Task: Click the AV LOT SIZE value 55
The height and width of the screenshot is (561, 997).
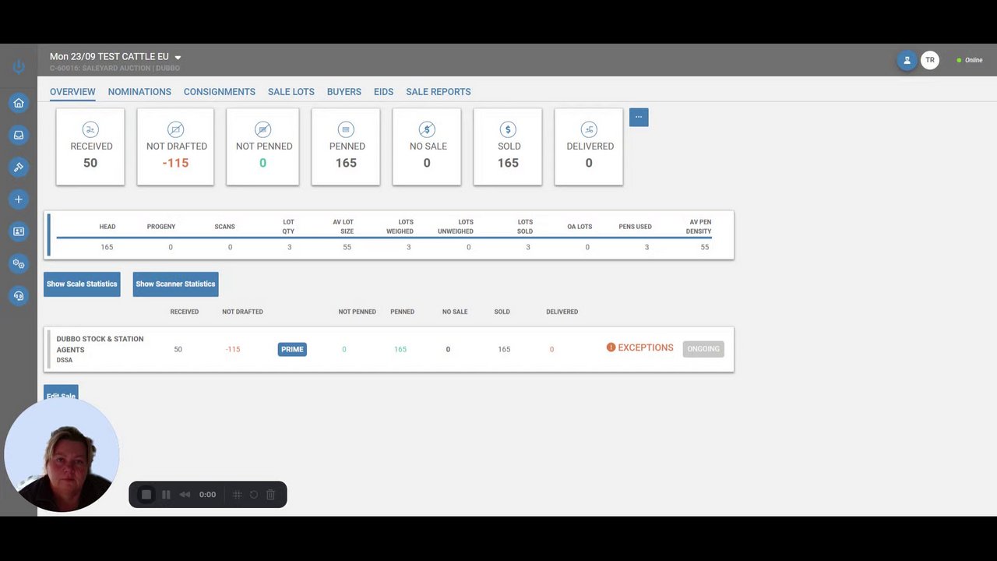Action: click(x=347, y=247)
